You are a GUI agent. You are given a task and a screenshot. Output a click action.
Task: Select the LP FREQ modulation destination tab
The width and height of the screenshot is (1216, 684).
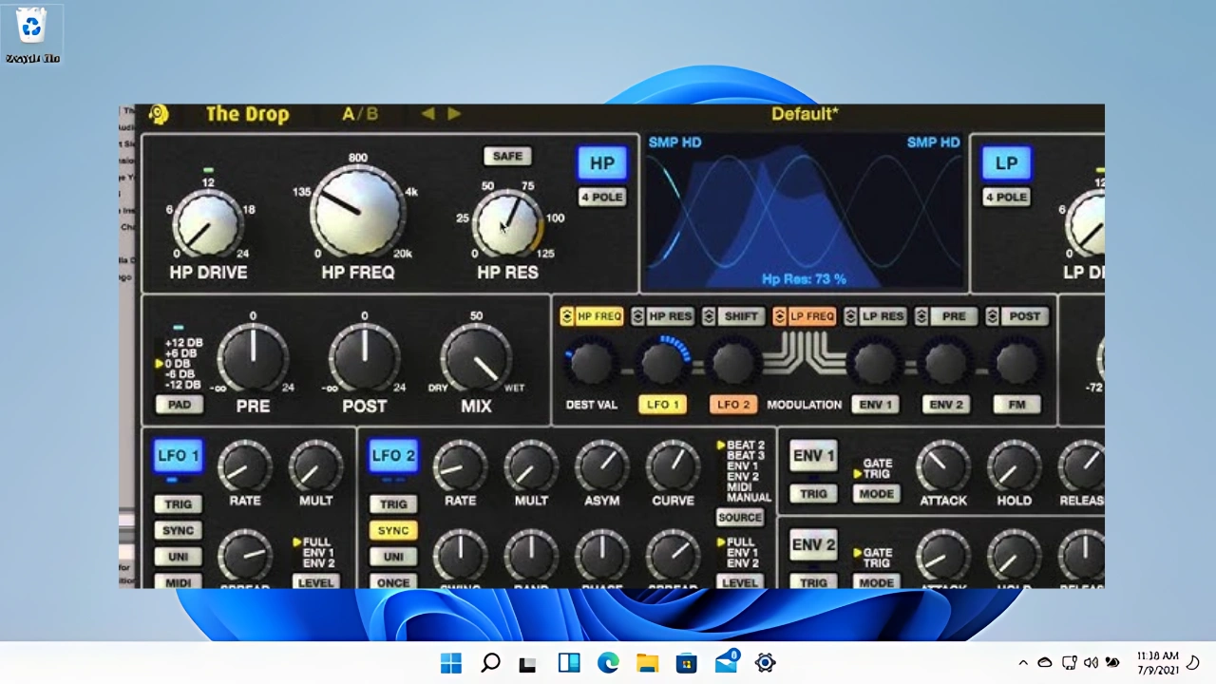pyautogui.click(x=811, y=316)
